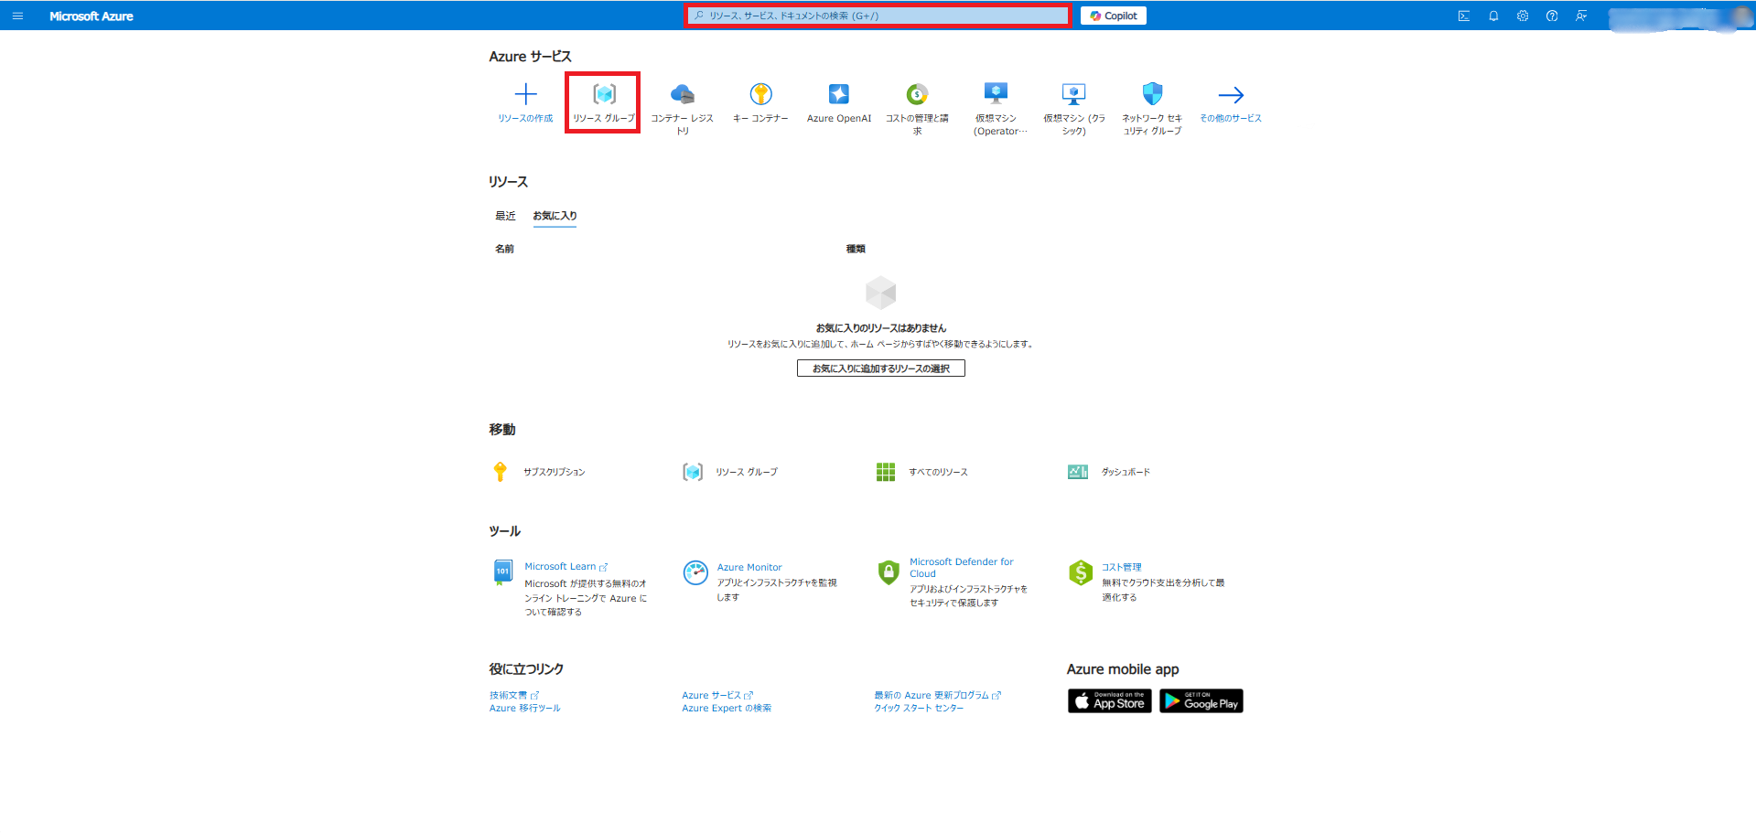
Task: Open サブスクリプション link under 移動
Action: (x=554, y=472)
